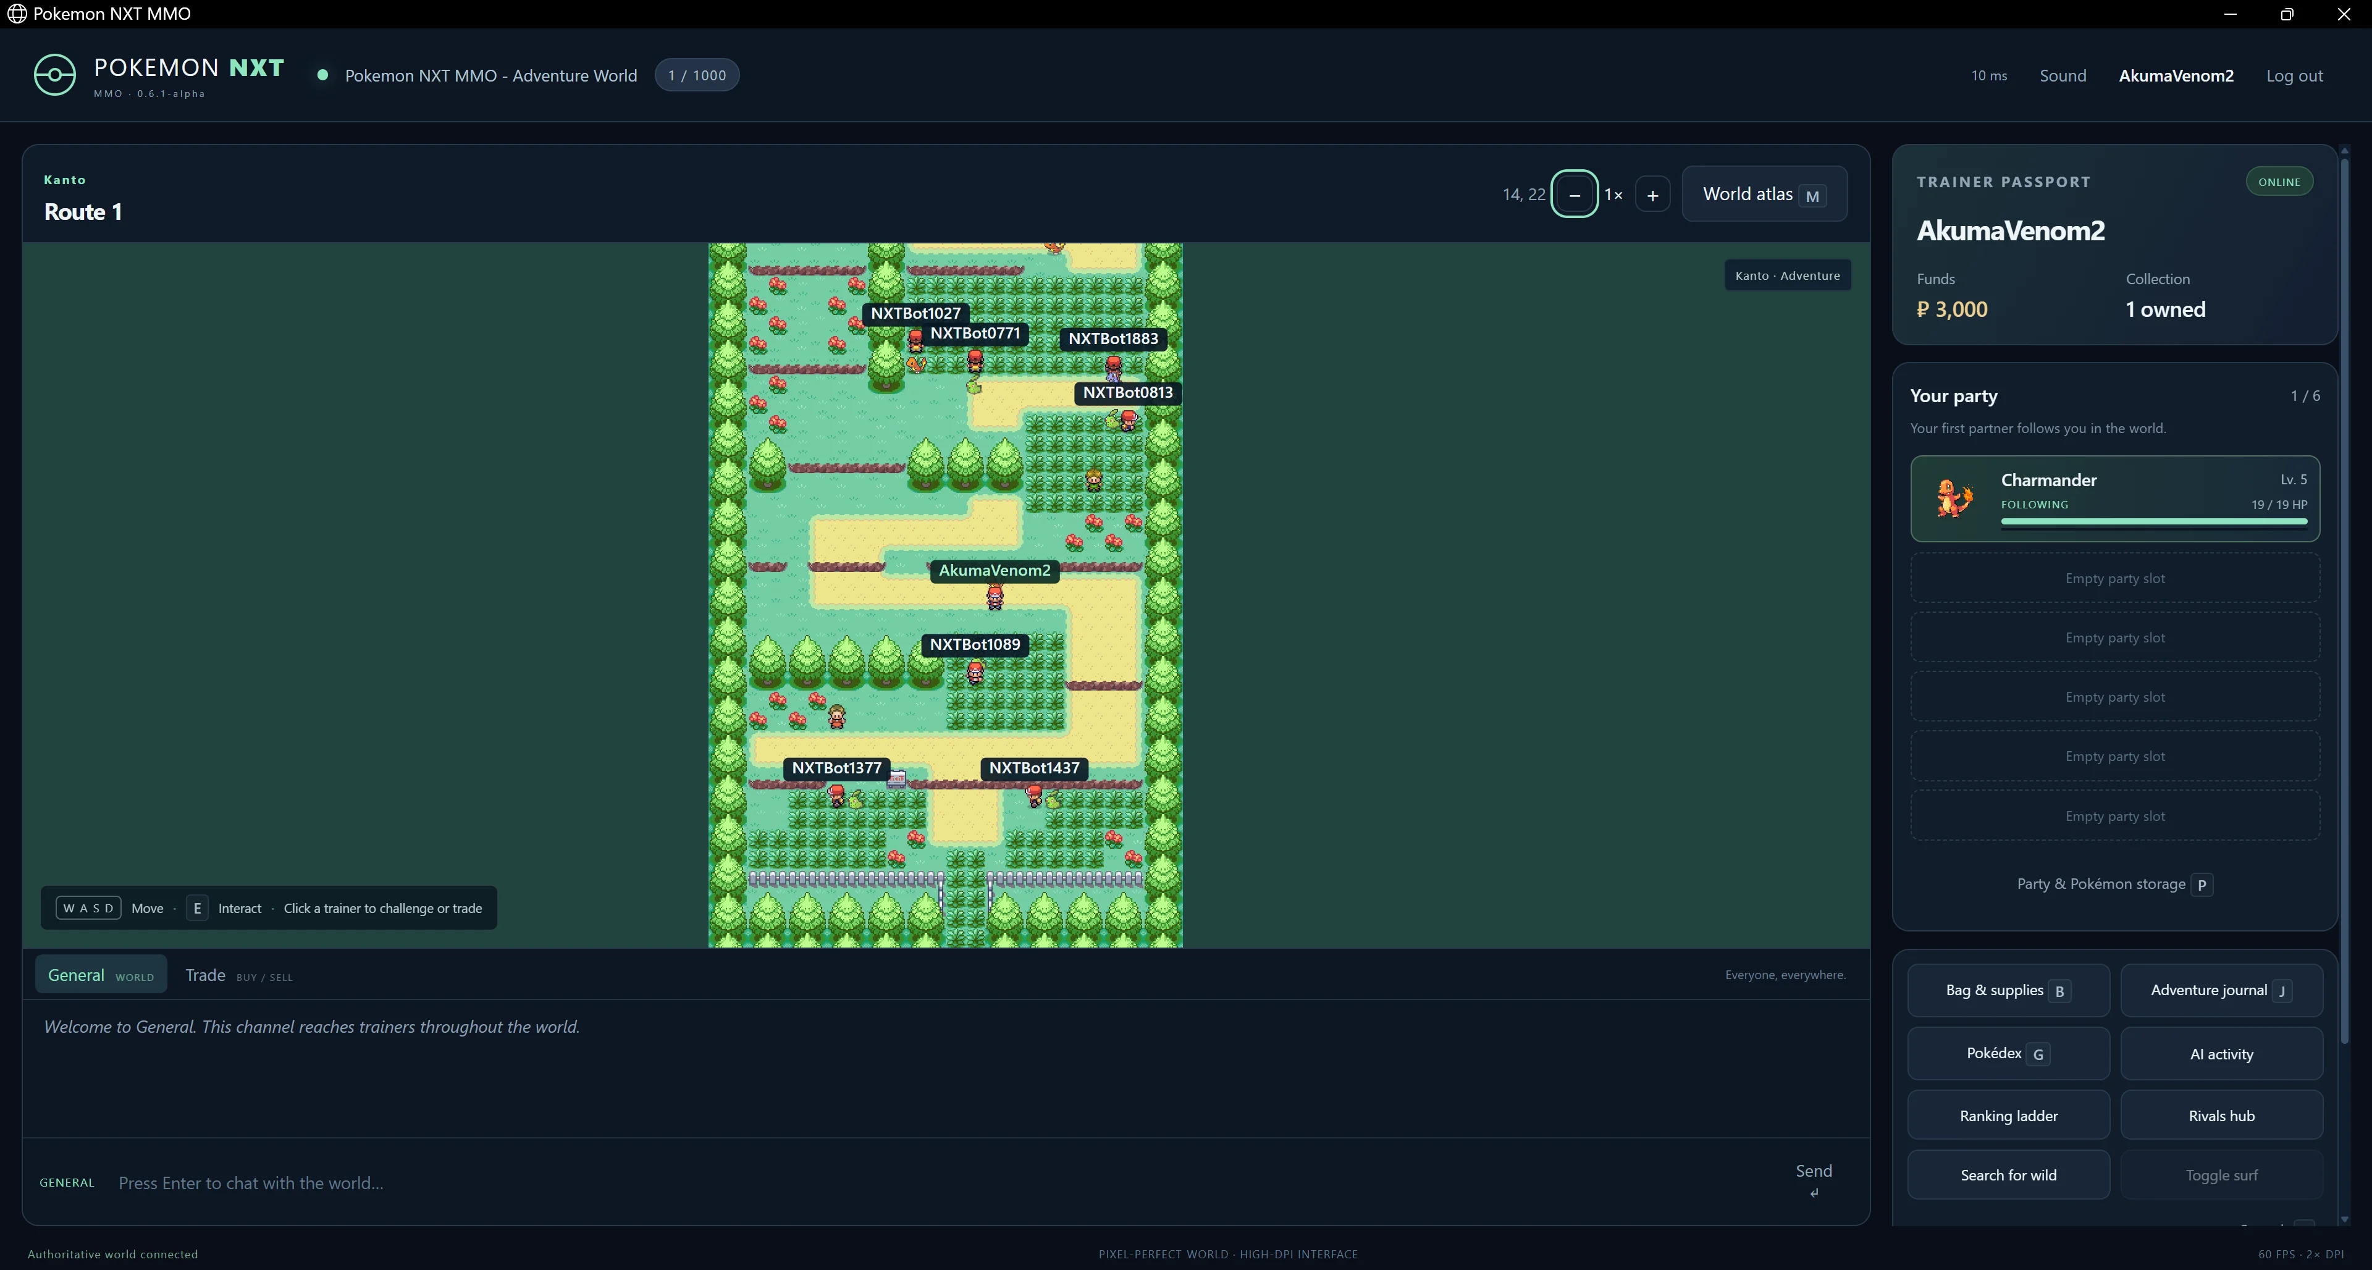Click Search for wild button

pos(2008,1174)
